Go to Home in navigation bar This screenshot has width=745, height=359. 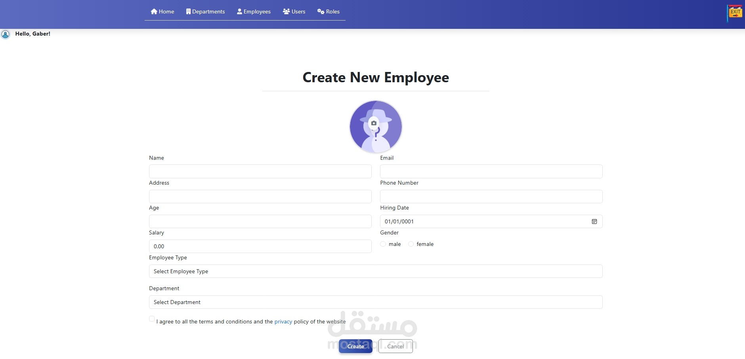pos(162,11)
